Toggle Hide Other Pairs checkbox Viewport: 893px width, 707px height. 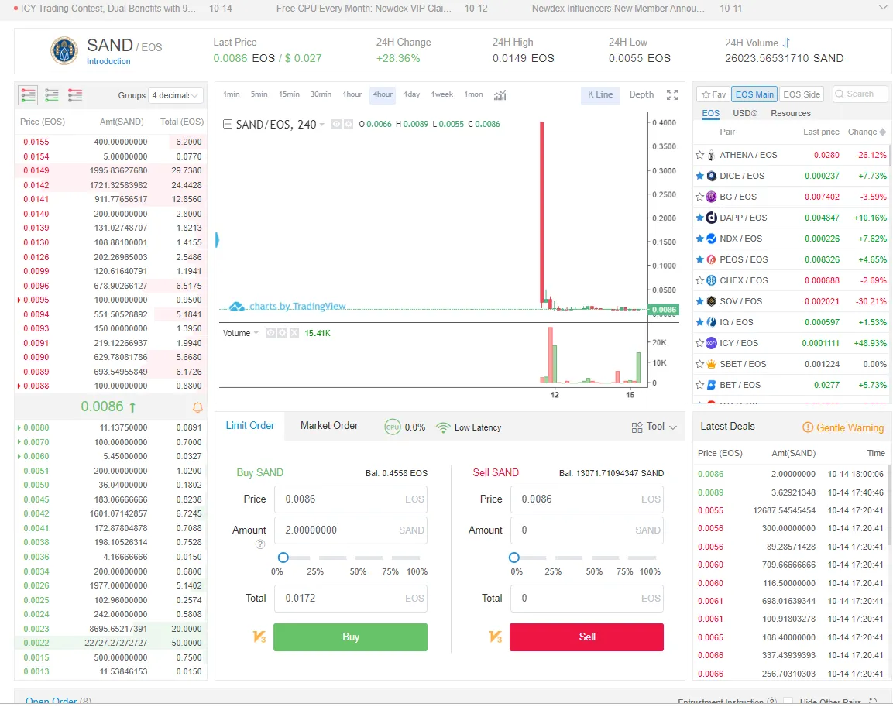(x=788, y=702)
